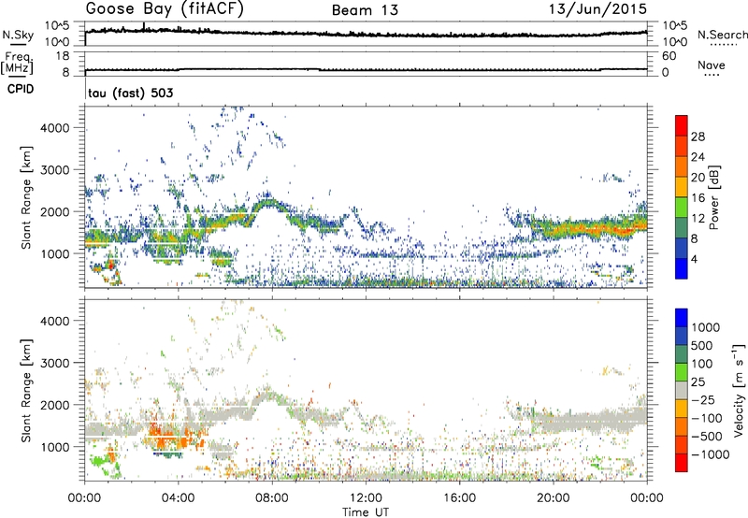Click the 'Nave' legend label
The image size is (748, 518).
click(712, 65)
